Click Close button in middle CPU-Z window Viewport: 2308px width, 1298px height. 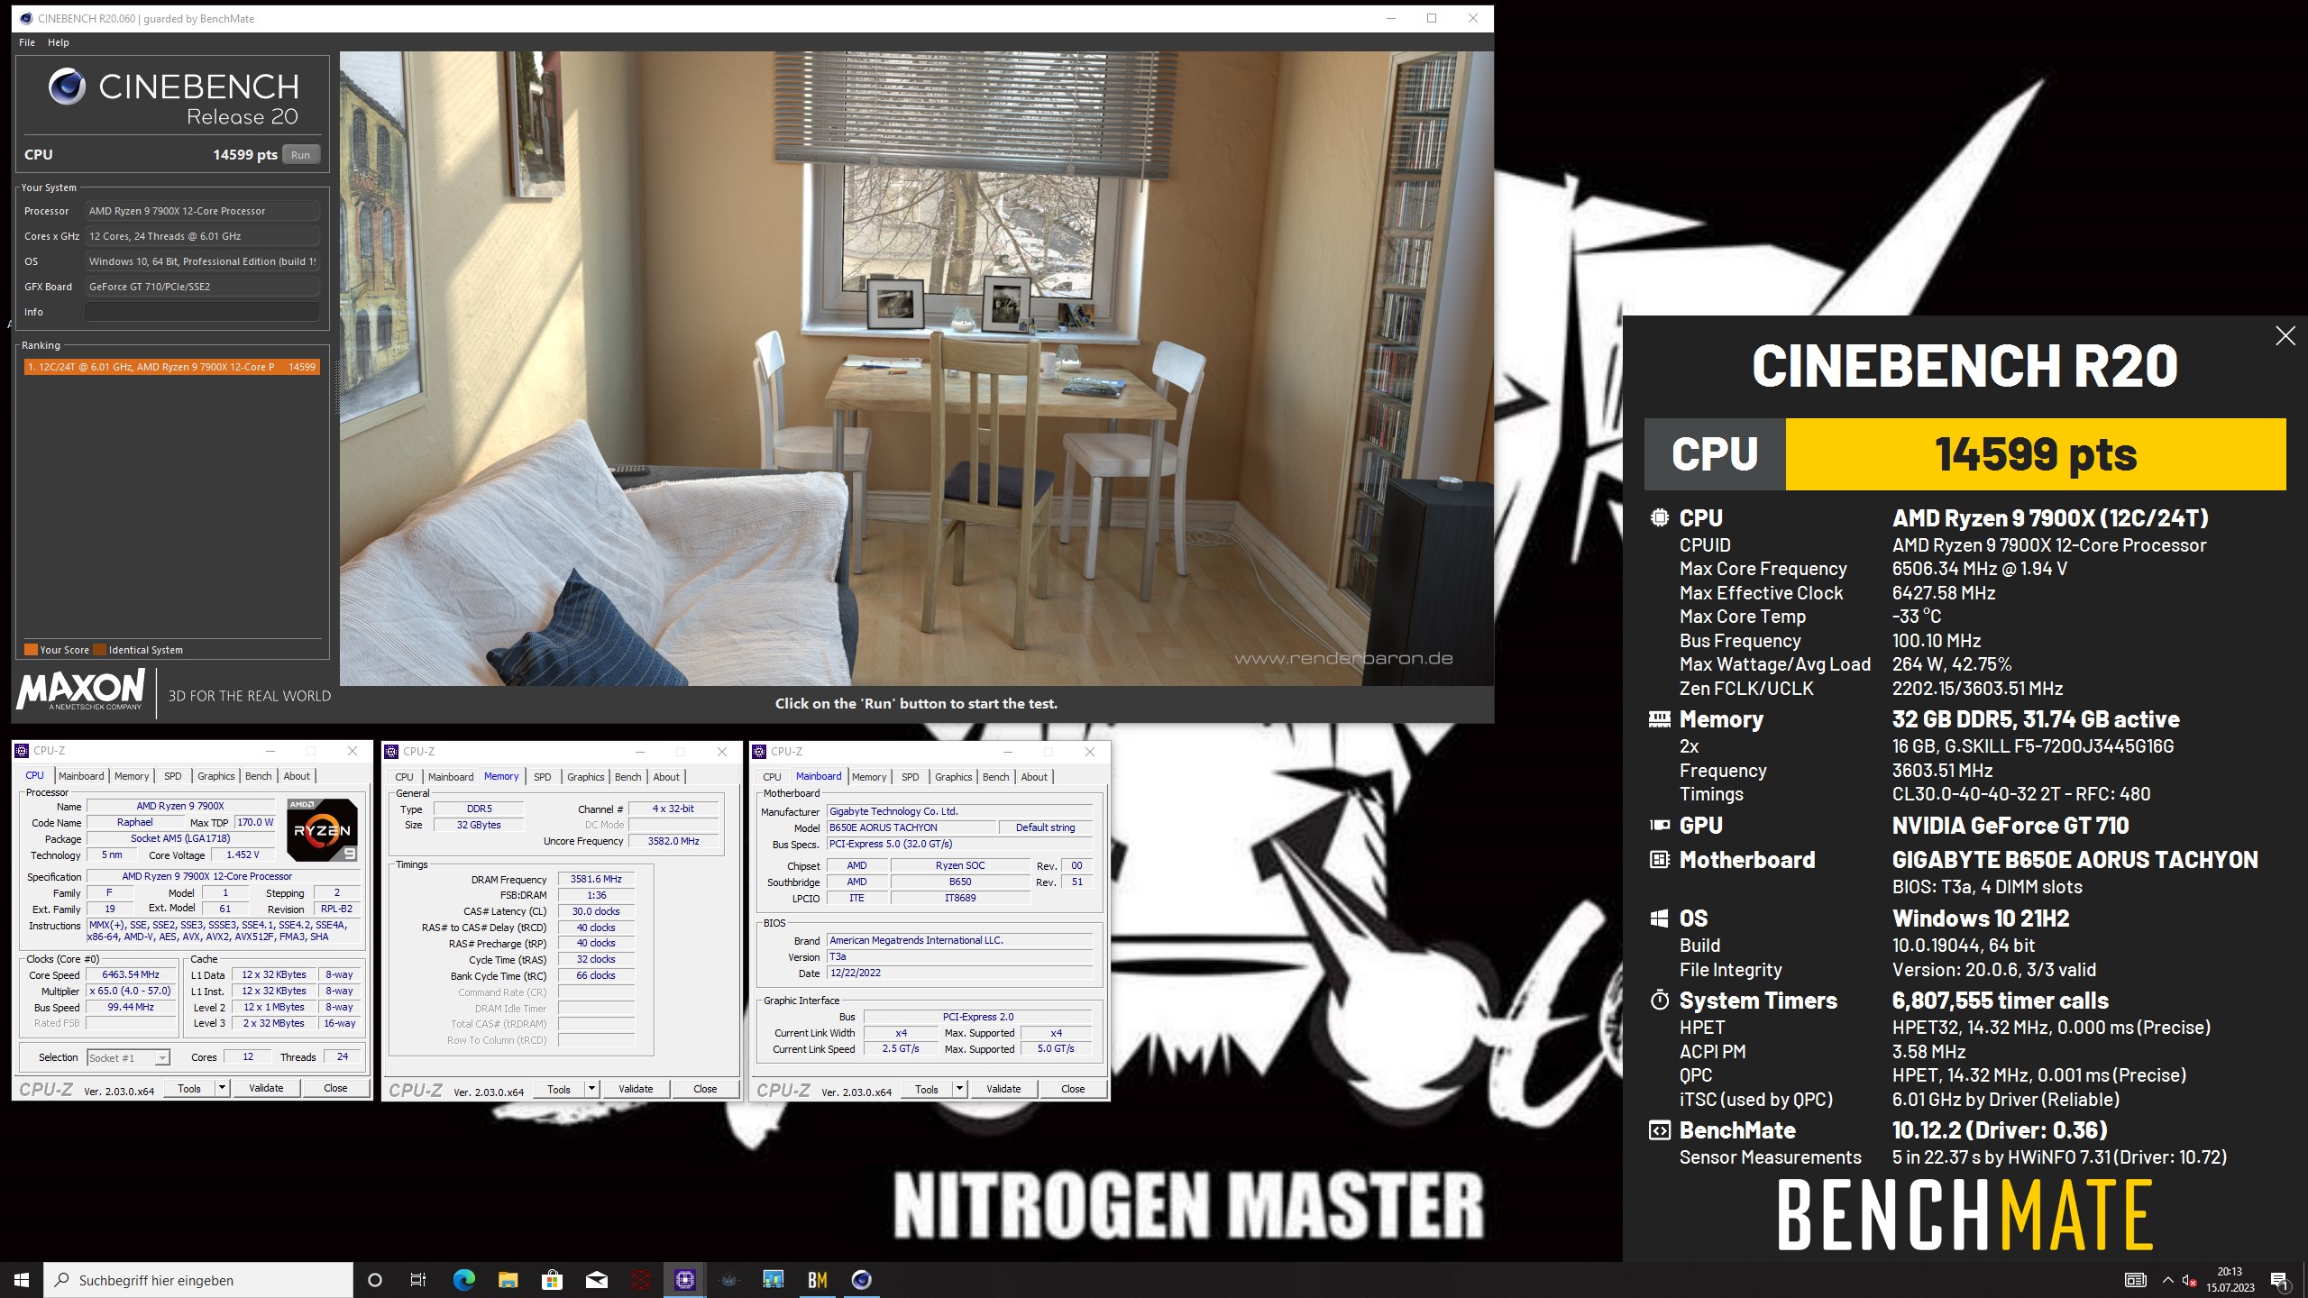click(x=705, y=1089)
